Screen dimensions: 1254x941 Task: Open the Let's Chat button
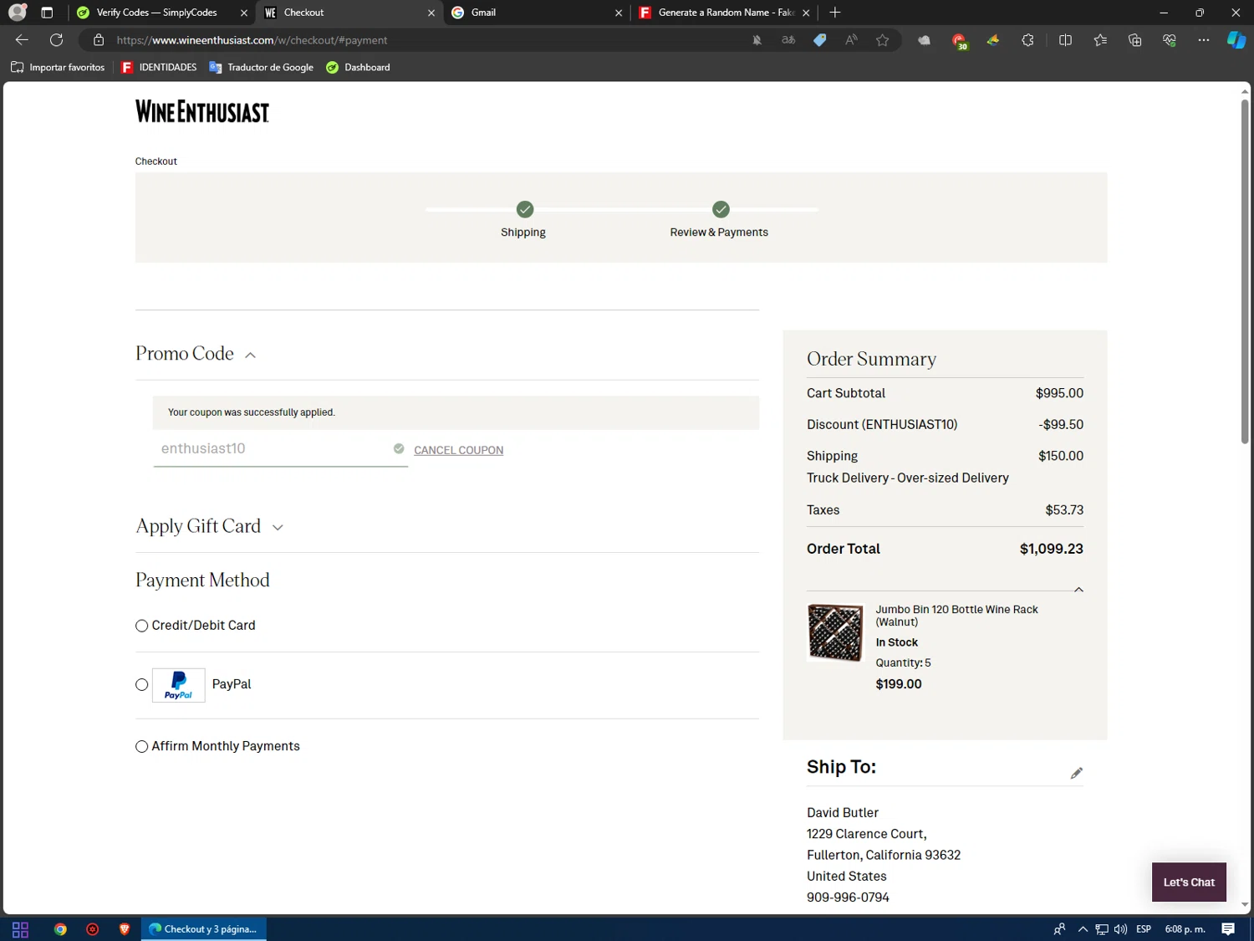tap(1189, 882)
